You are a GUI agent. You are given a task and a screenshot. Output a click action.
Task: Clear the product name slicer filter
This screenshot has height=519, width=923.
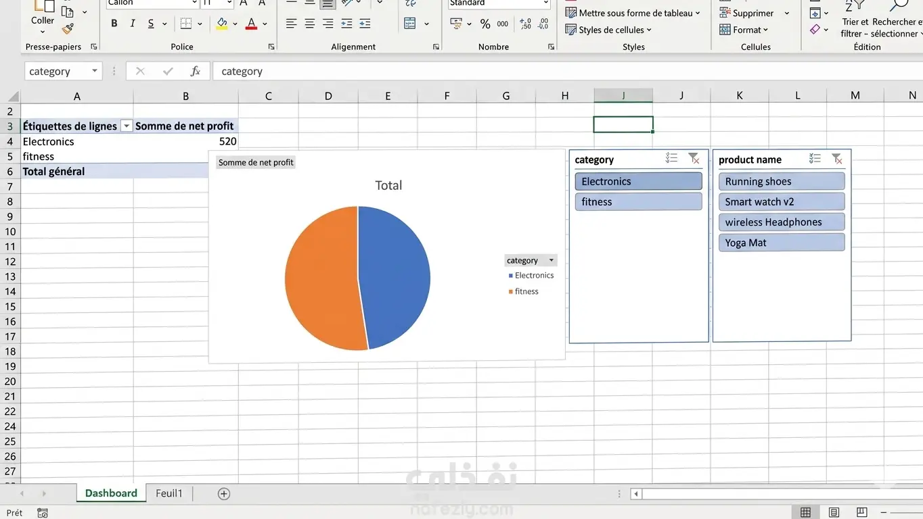(837, 159)
